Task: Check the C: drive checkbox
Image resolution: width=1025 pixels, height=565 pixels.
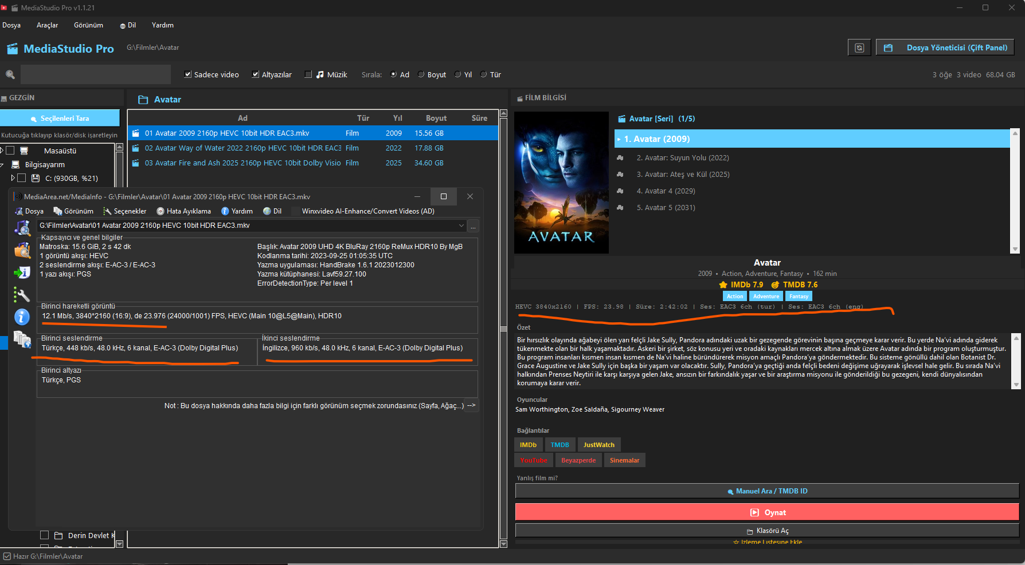Action: (21, 178)
